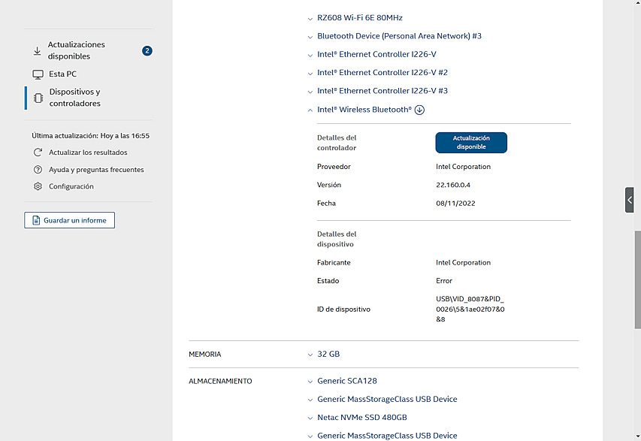Click the Última actualización timestamp text

click(x=91, y=136)
